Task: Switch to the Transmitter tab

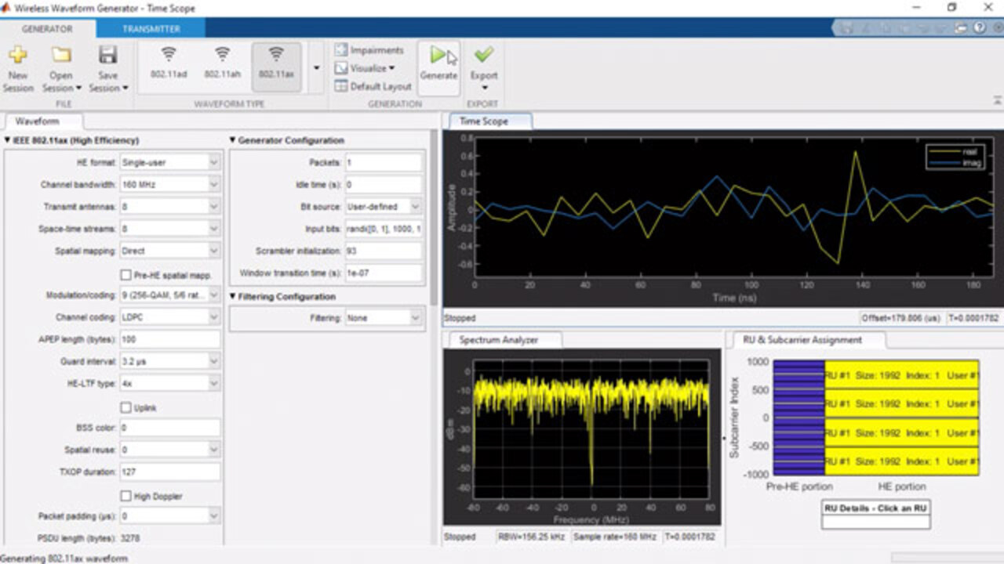Action: pos(151,29)
